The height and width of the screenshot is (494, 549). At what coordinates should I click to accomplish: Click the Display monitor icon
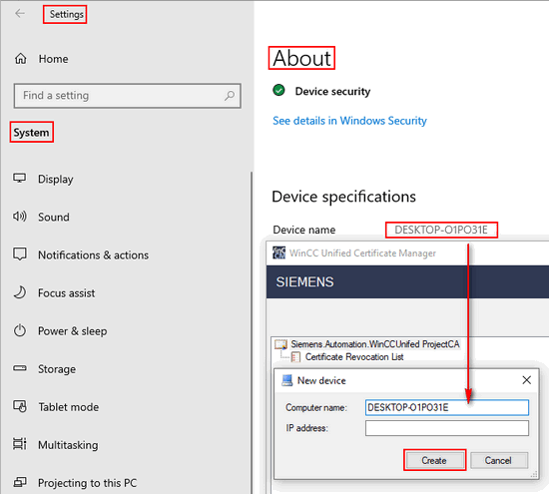coord(20,179)
